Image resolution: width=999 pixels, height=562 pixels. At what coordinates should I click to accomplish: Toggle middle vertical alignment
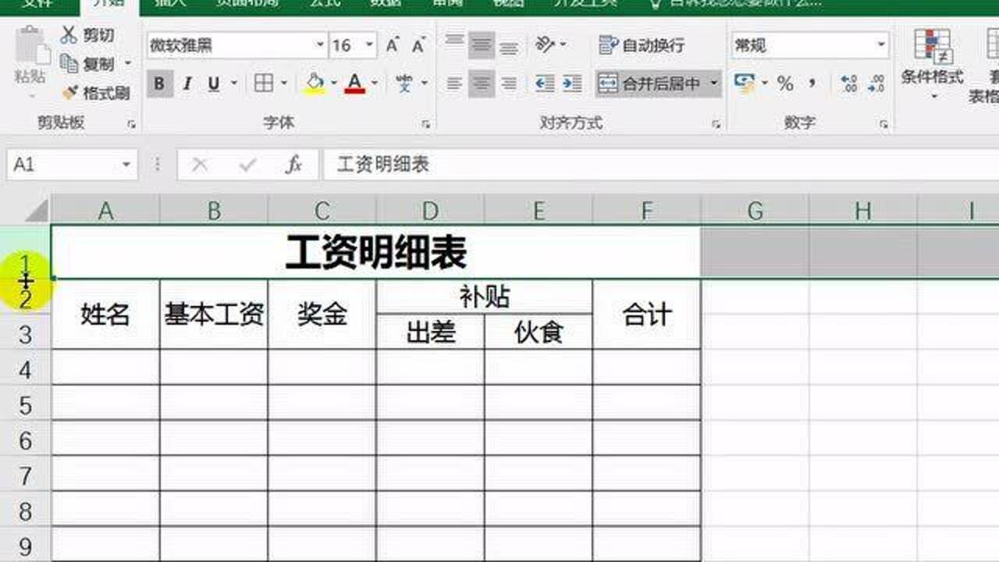pyautogui.click(x=482, y=45)
